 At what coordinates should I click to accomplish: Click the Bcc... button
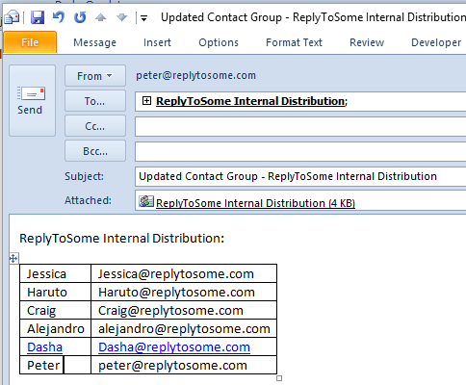95,151
